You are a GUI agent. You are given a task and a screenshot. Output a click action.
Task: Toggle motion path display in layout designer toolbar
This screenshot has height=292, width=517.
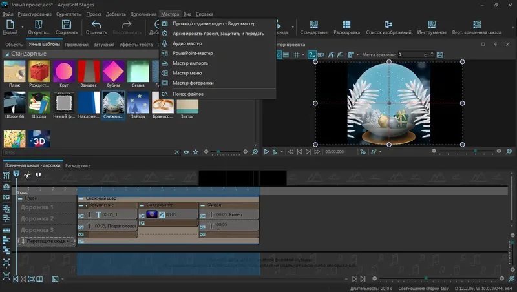[x=311, y=55]
